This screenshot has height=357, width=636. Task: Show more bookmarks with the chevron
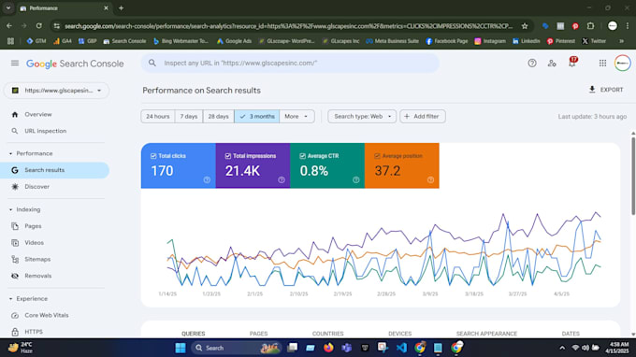click(621, 41)
